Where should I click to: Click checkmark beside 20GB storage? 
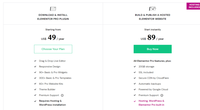[x=135, y=67]
